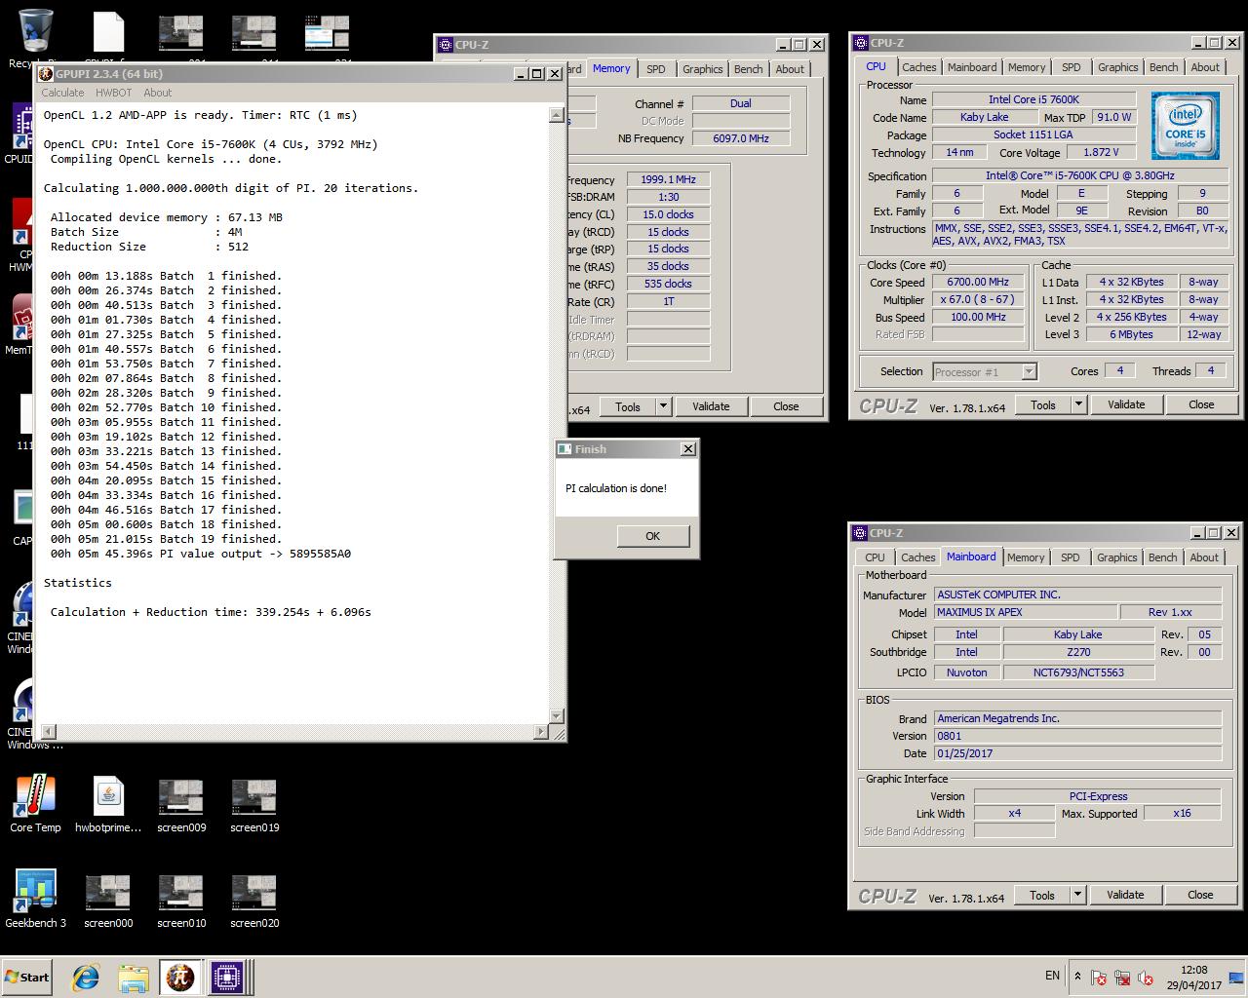The image size is (1248, 998).
Task: Open HWBOT menu in GPUPI
Action: click(113, 93)
